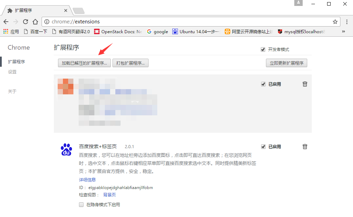Close the Chrome window

tap(345, 4)
